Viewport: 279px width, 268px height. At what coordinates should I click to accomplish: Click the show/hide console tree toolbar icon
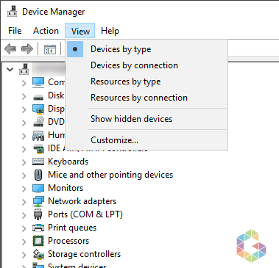(50, 49)
